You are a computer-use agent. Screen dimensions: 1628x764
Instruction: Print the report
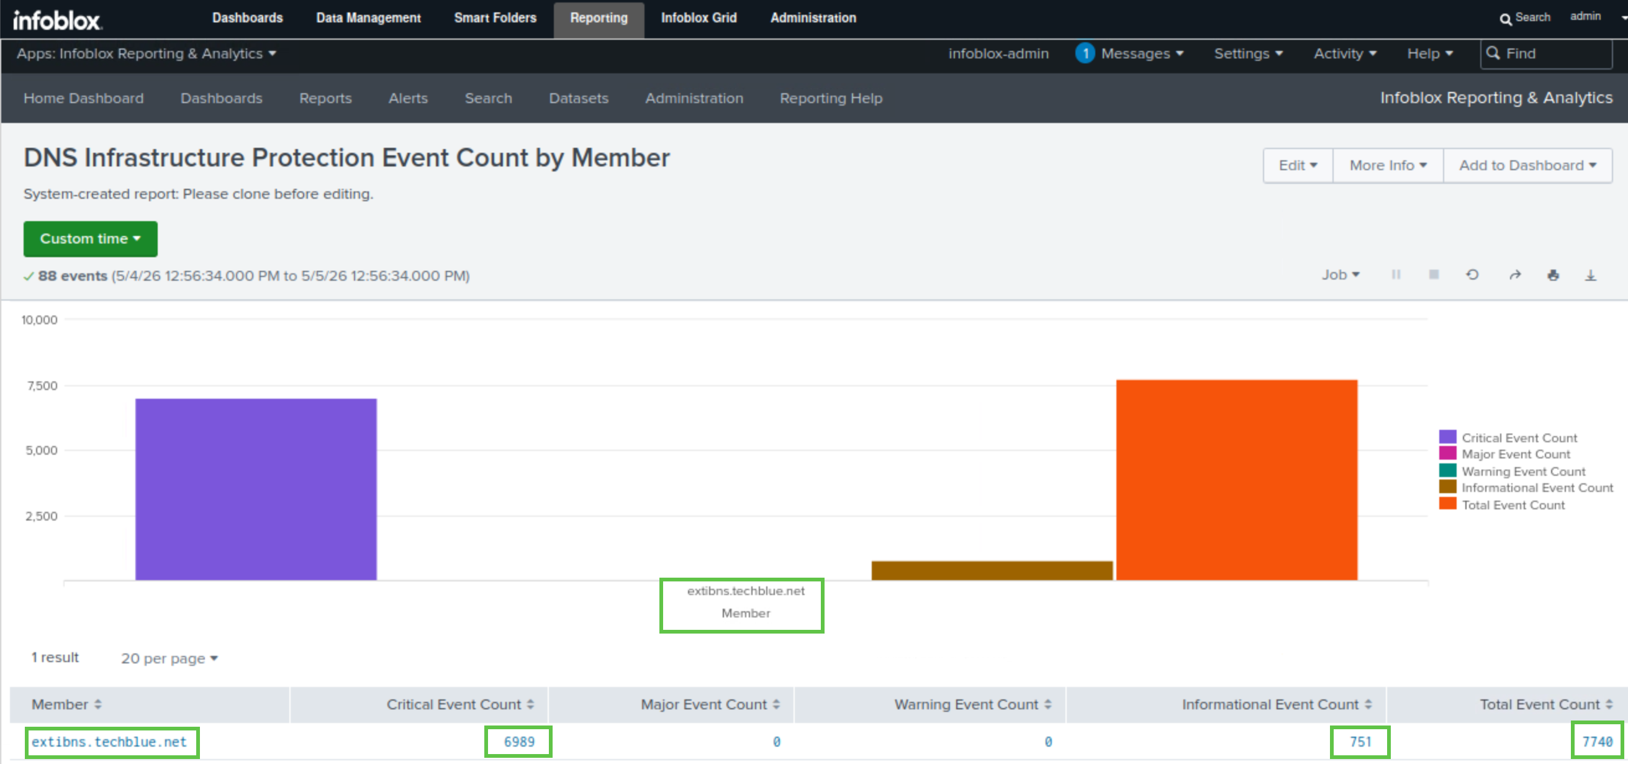pos(1553,275)
